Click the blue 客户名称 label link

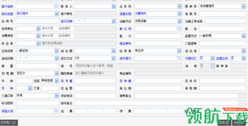click(7, 7)
